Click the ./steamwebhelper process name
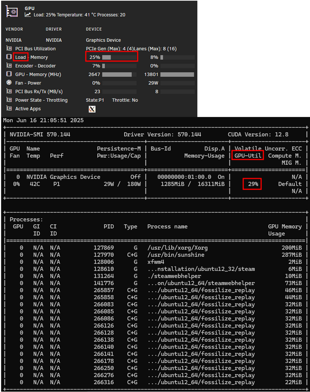 pyautogui.click(x=174, y=276)
